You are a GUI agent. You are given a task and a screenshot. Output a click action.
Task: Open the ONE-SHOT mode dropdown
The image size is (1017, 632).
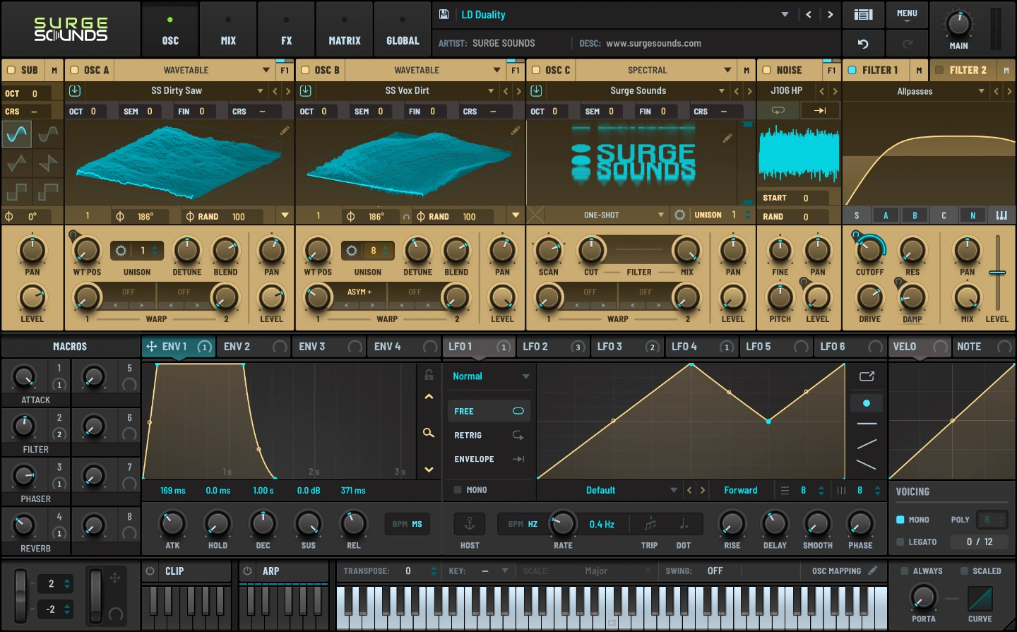[607, 215]
